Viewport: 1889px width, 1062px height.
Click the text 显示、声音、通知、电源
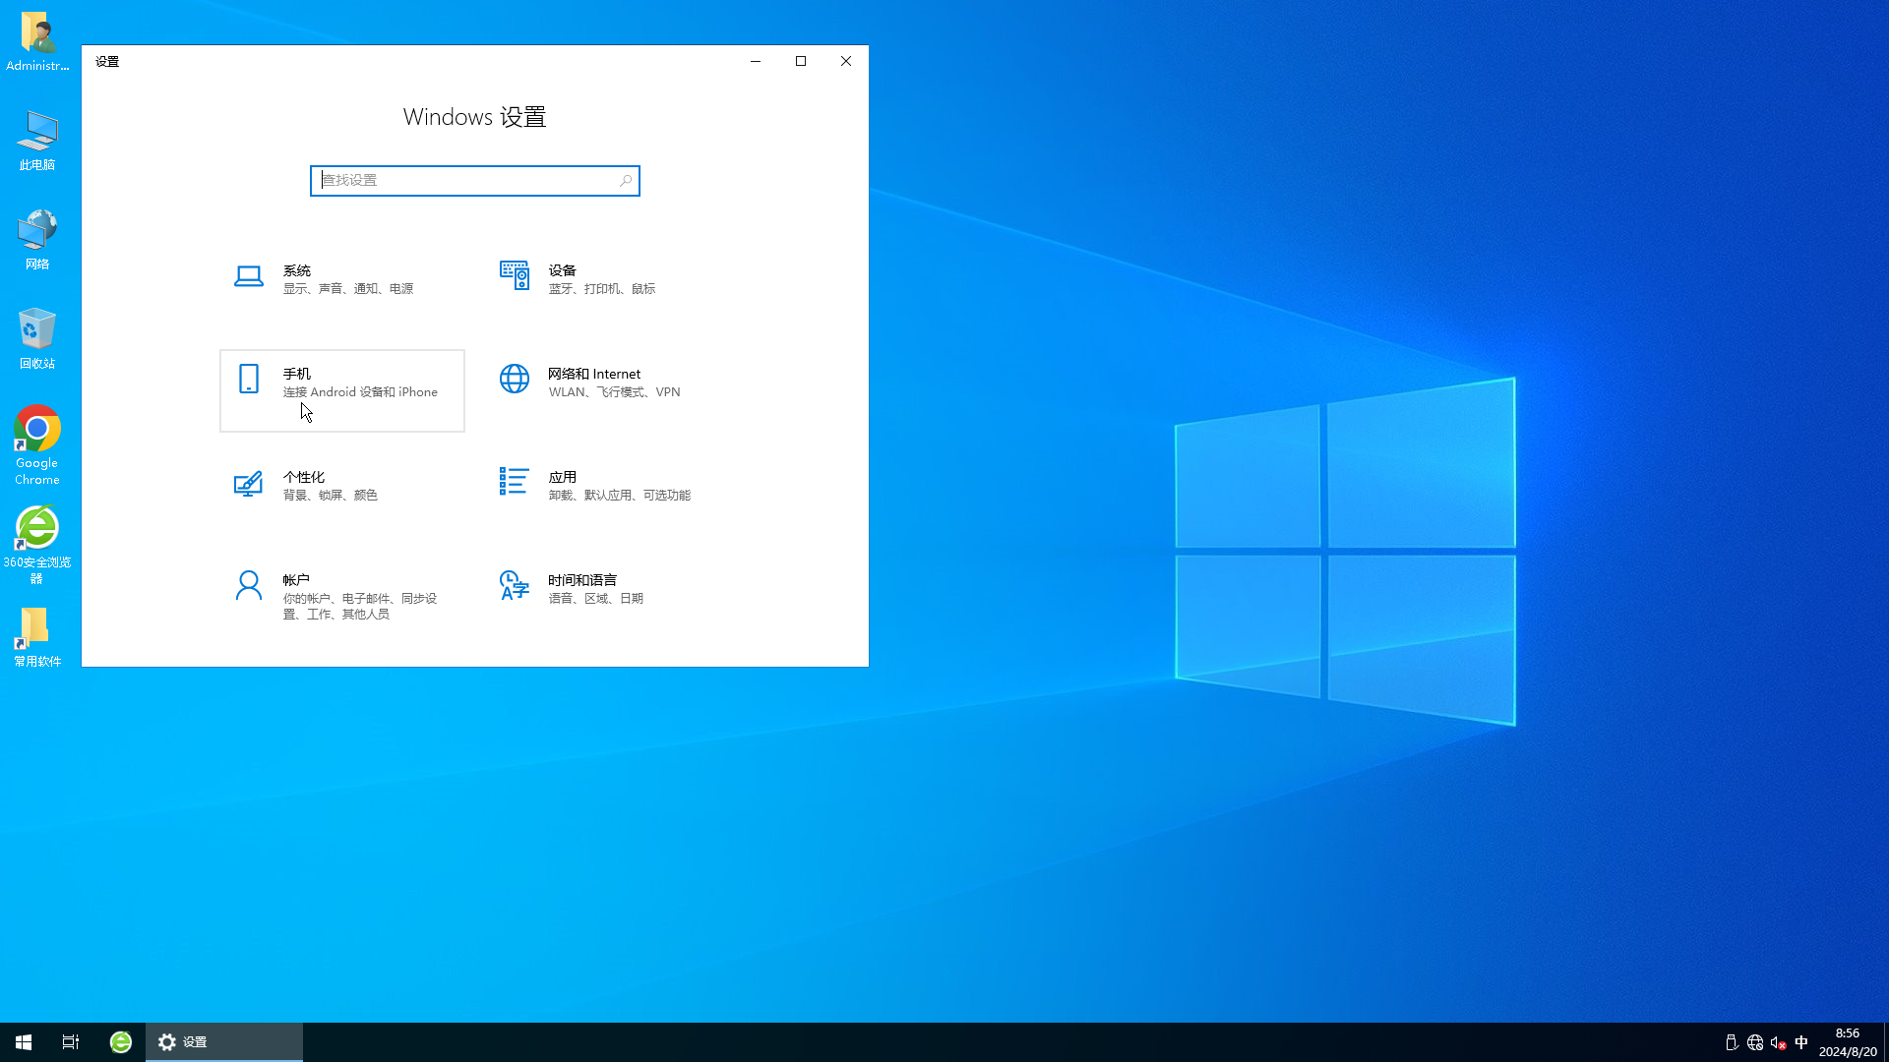tap(348, 289)
